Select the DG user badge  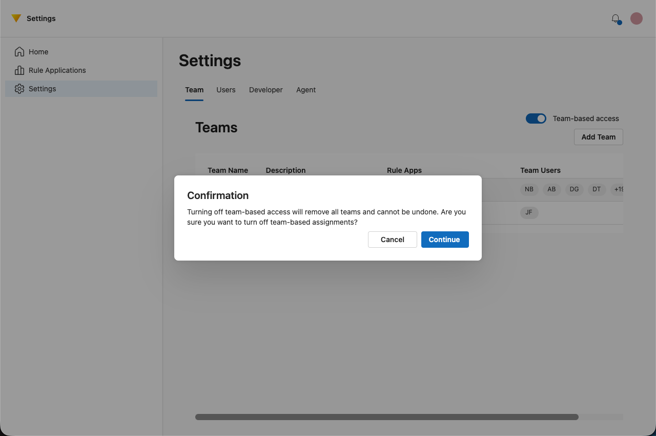(x=574, y=189)
